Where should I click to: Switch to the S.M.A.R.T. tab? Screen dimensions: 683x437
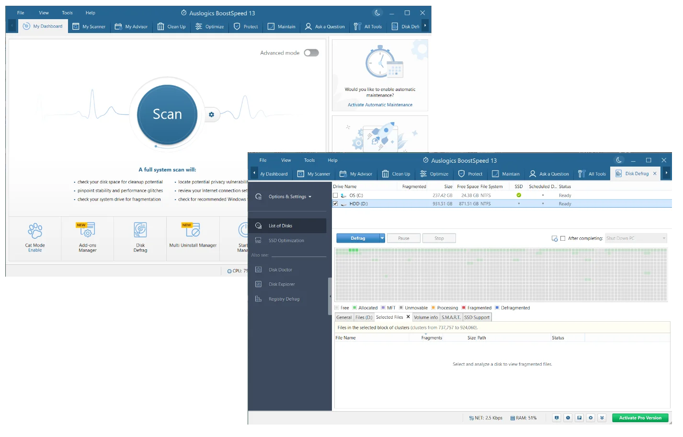click(451, 317)
